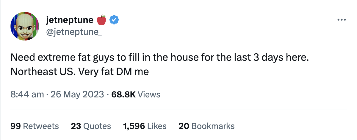
Task: Click the 'Bookmarks' label text
Action: pos(213,126)
